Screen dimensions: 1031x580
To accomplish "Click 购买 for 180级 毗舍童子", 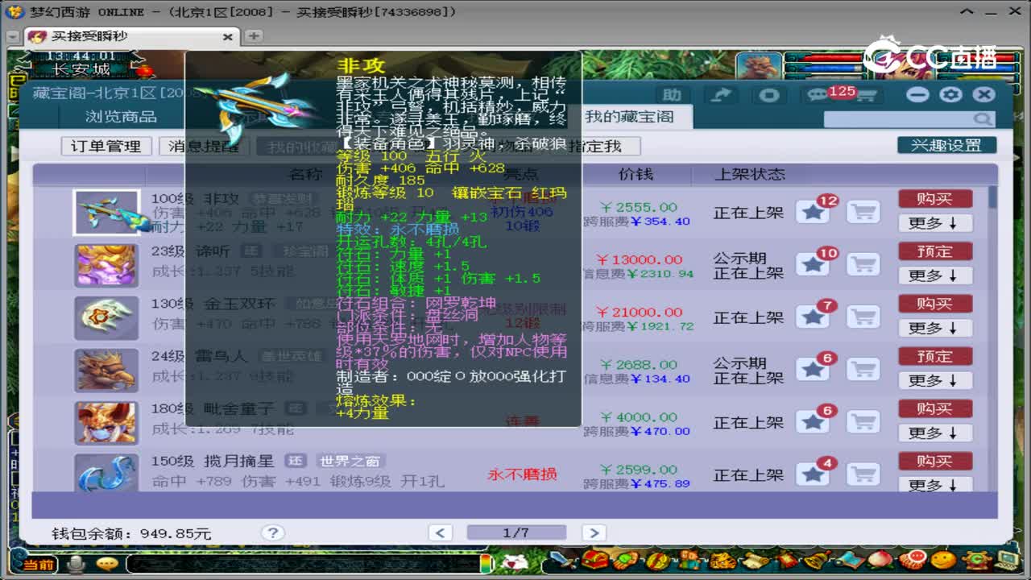I will [x=935, y=408].
